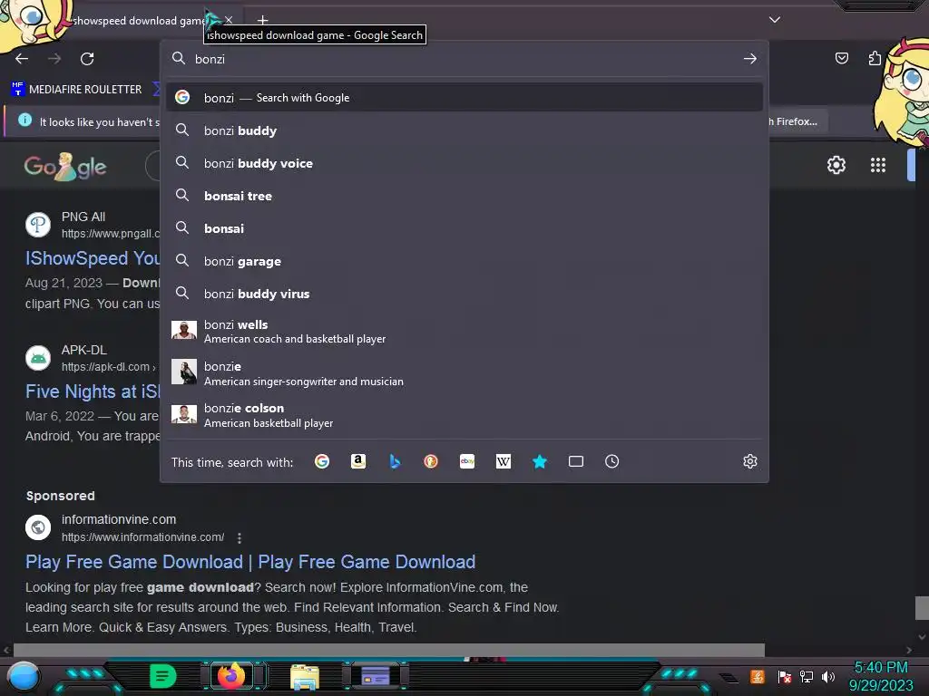Search this time with eBay icon
This screenshot has width=929, height=696.
[x=467, y=461]
